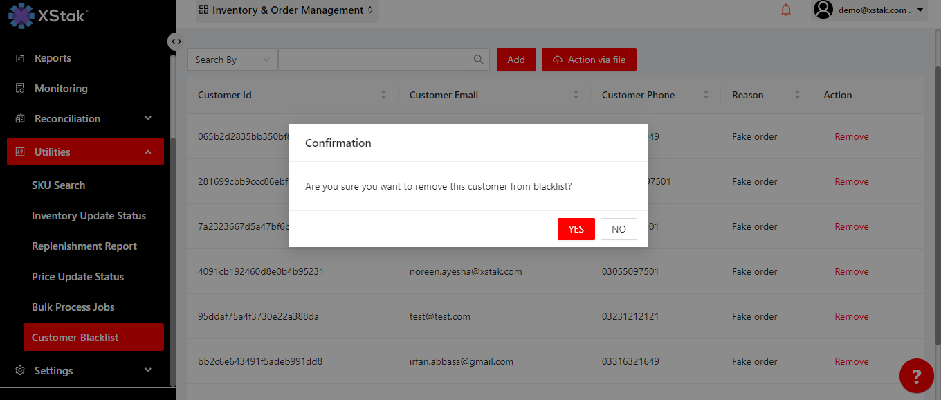Sort by Customer Id column arrows
Image resolution: width=941 pixels, height=400 pixels.
pyautogui.click(x=384, y=95)
